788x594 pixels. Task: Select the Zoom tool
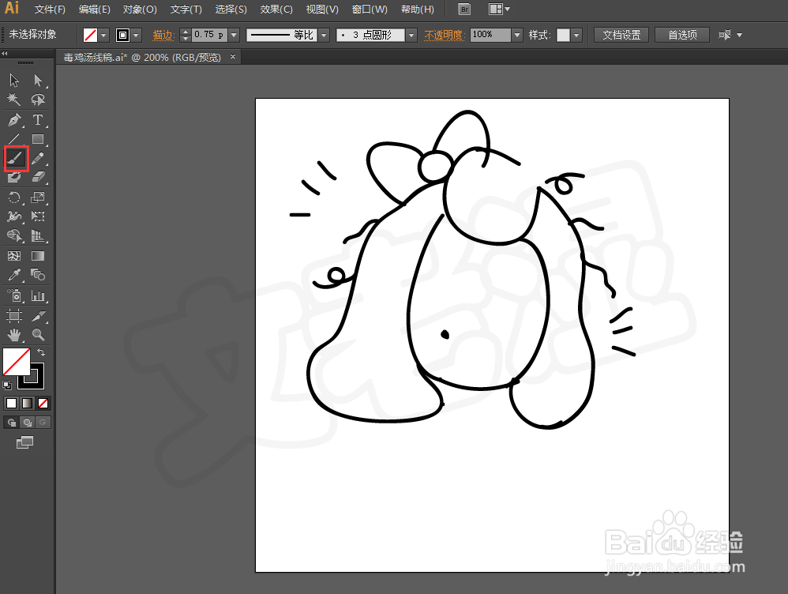[38, 334]
